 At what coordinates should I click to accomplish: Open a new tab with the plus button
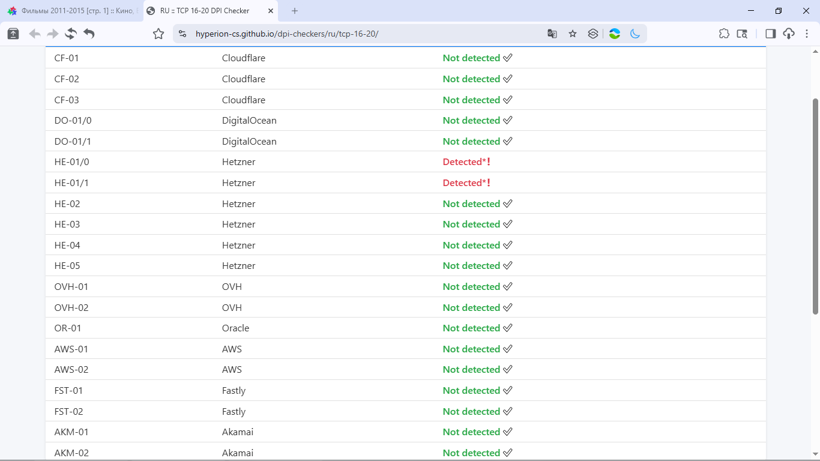coord(295,11)
